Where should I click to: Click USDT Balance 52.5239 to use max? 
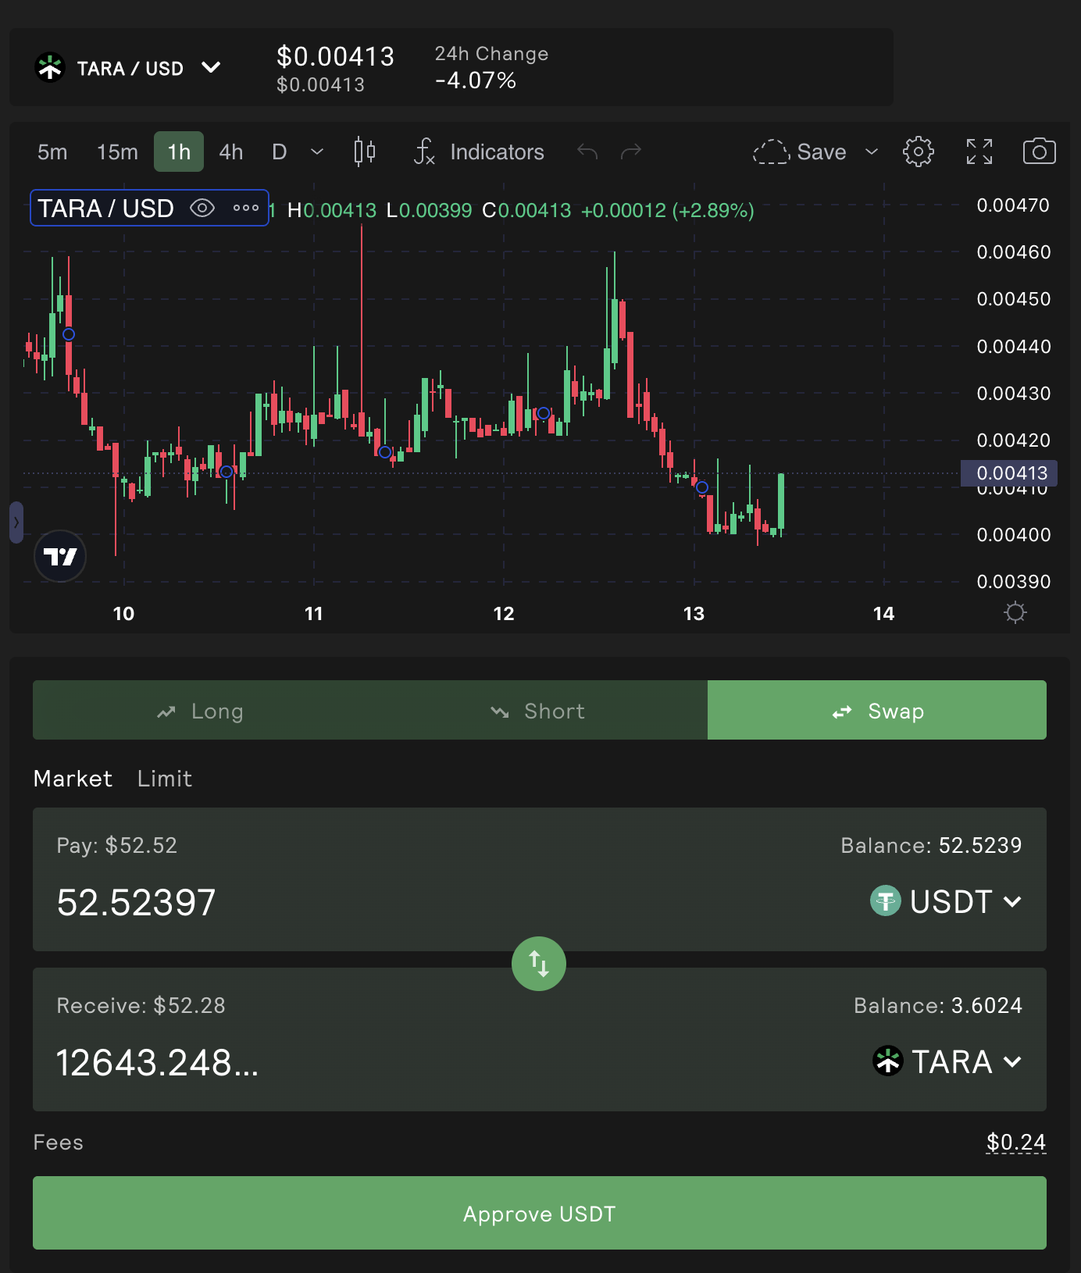tap(931, 845)
